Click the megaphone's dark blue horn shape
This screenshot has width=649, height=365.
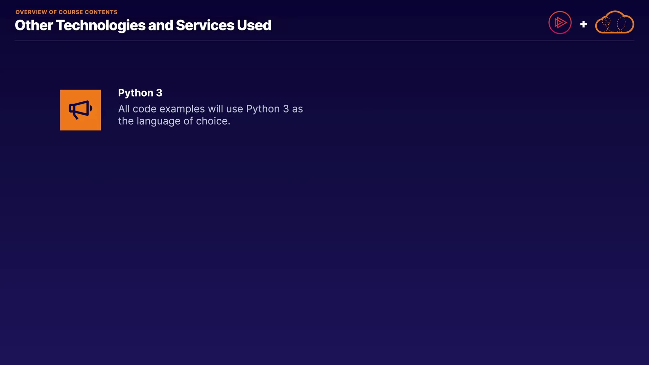click(x=81, y=108)
